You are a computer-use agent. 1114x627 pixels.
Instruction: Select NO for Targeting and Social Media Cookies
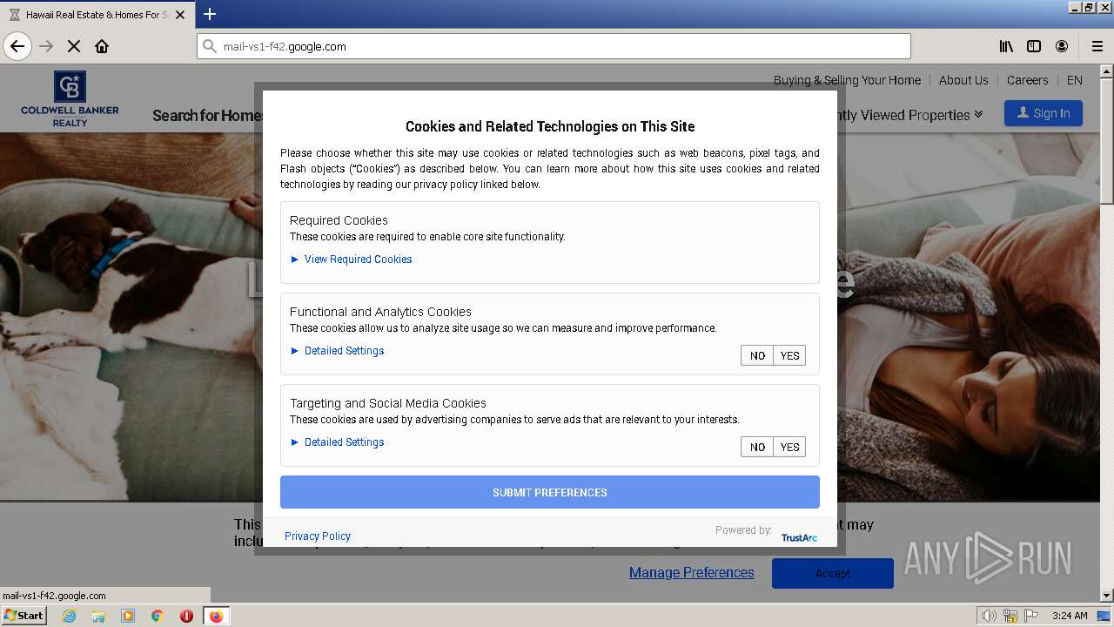tap(757, 447)
